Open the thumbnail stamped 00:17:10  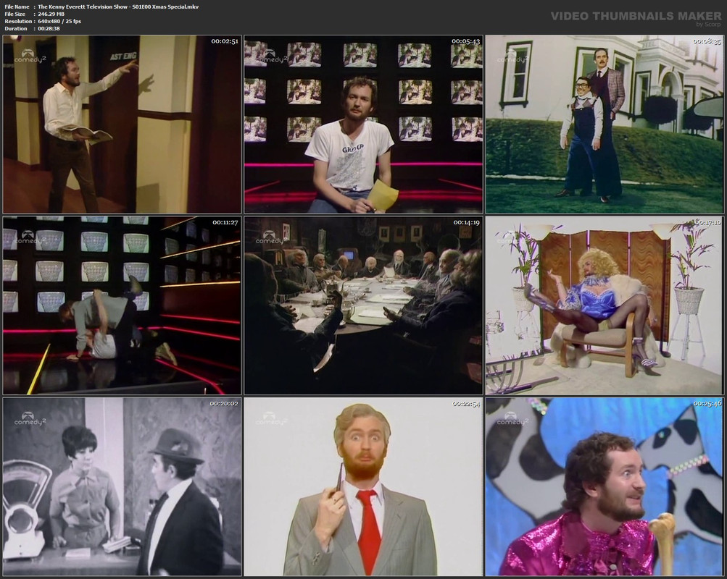(x=605, y=305)
